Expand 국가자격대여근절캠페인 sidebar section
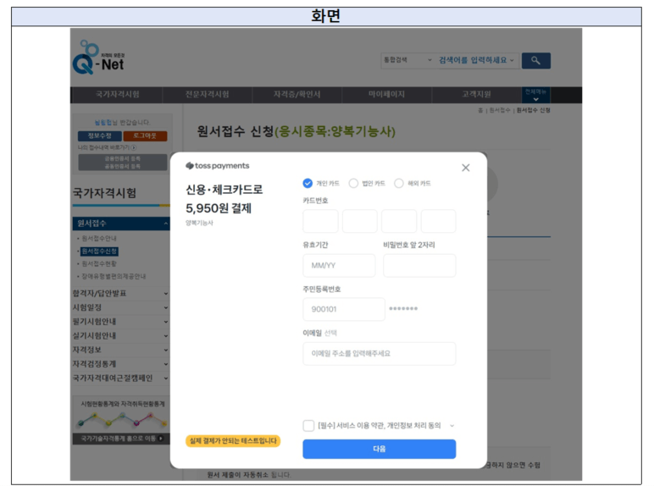Image resolution: width=654 pixels, height=486 pixels. coord(121,378)
